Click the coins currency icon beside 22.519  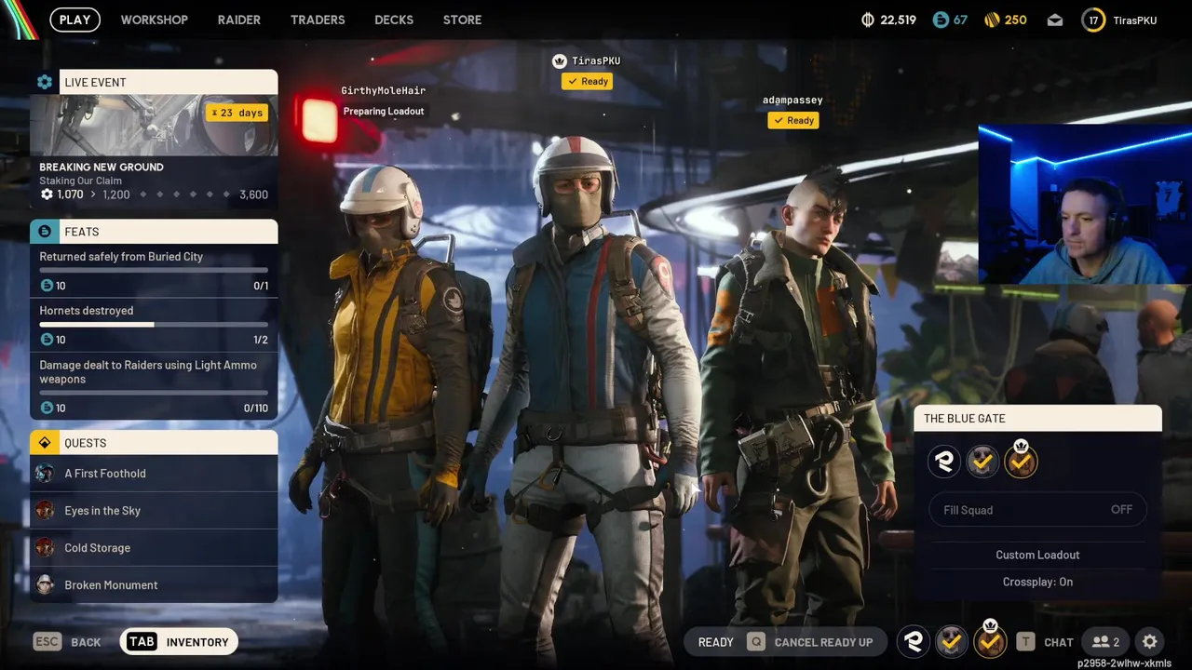[868, 20]
